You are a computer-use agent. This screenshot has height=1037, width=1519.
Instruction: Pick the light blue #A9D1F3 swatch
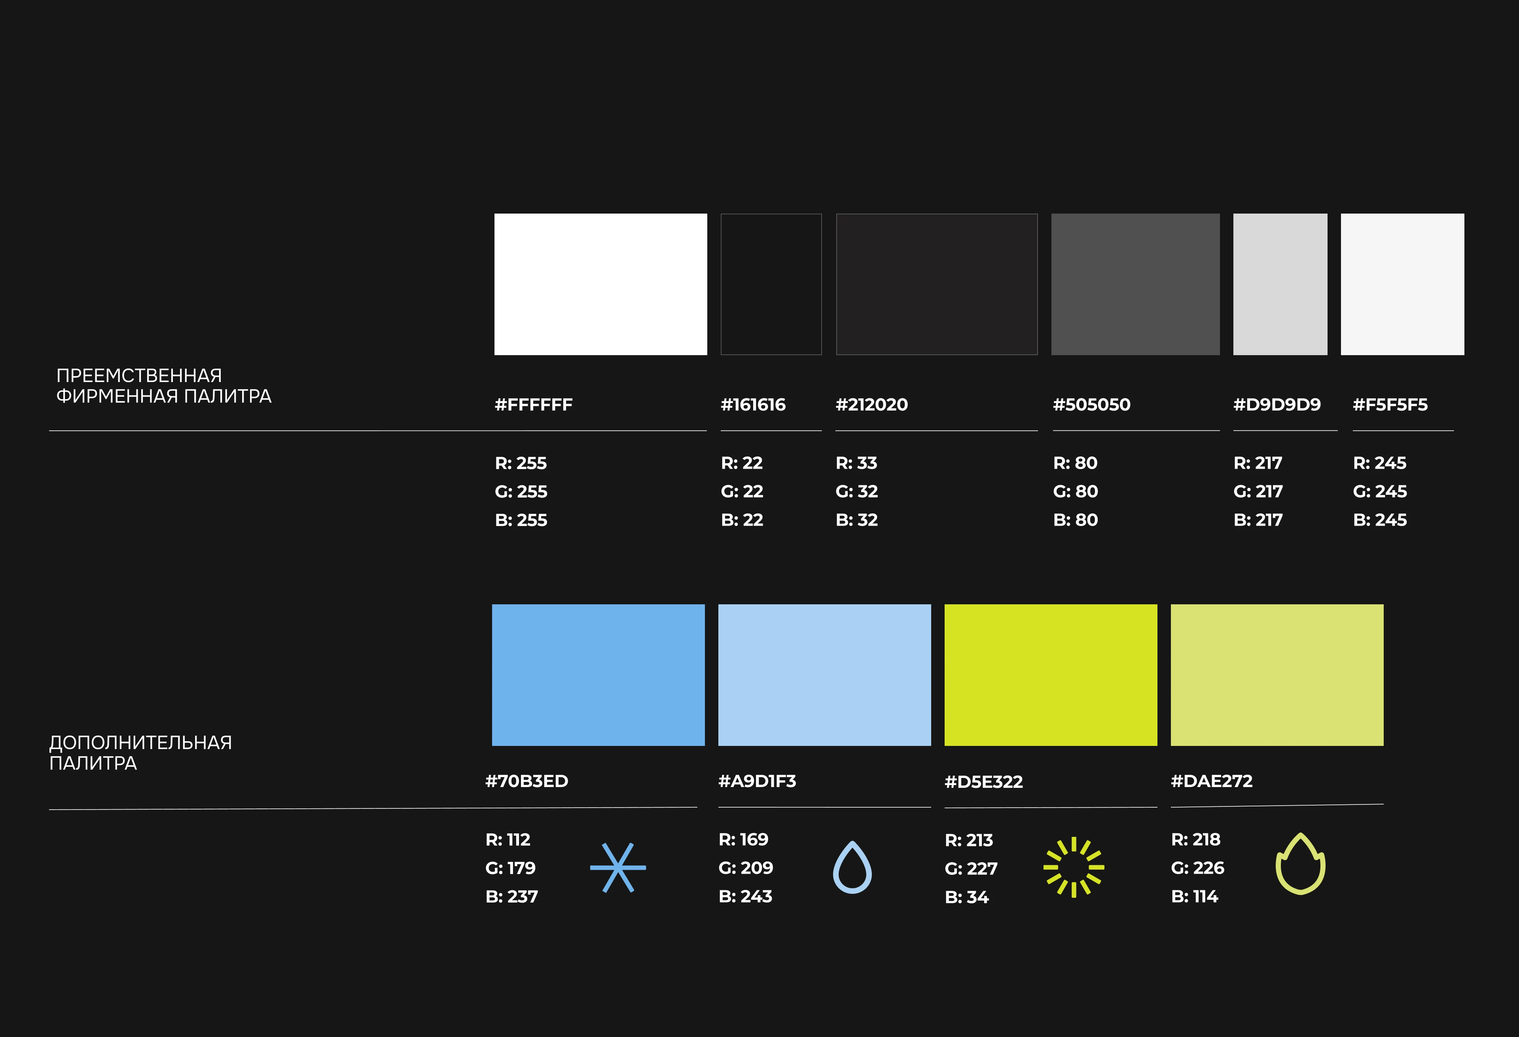(x=824, y=675)
